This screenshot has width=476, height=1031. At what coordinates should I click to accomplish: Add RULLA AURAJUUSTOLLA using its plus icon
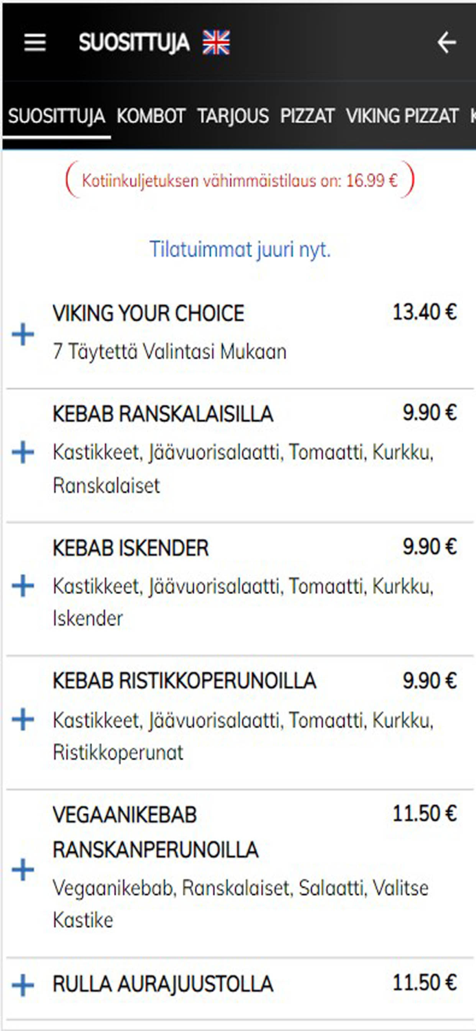pyautogui.click(x=23, y=984)
